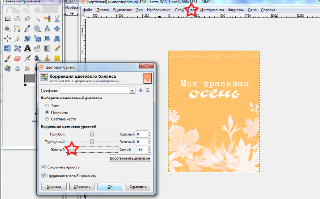Choose the Тени range radio button
The width and height of the screenshot is (320, 199).
[47, 105]
